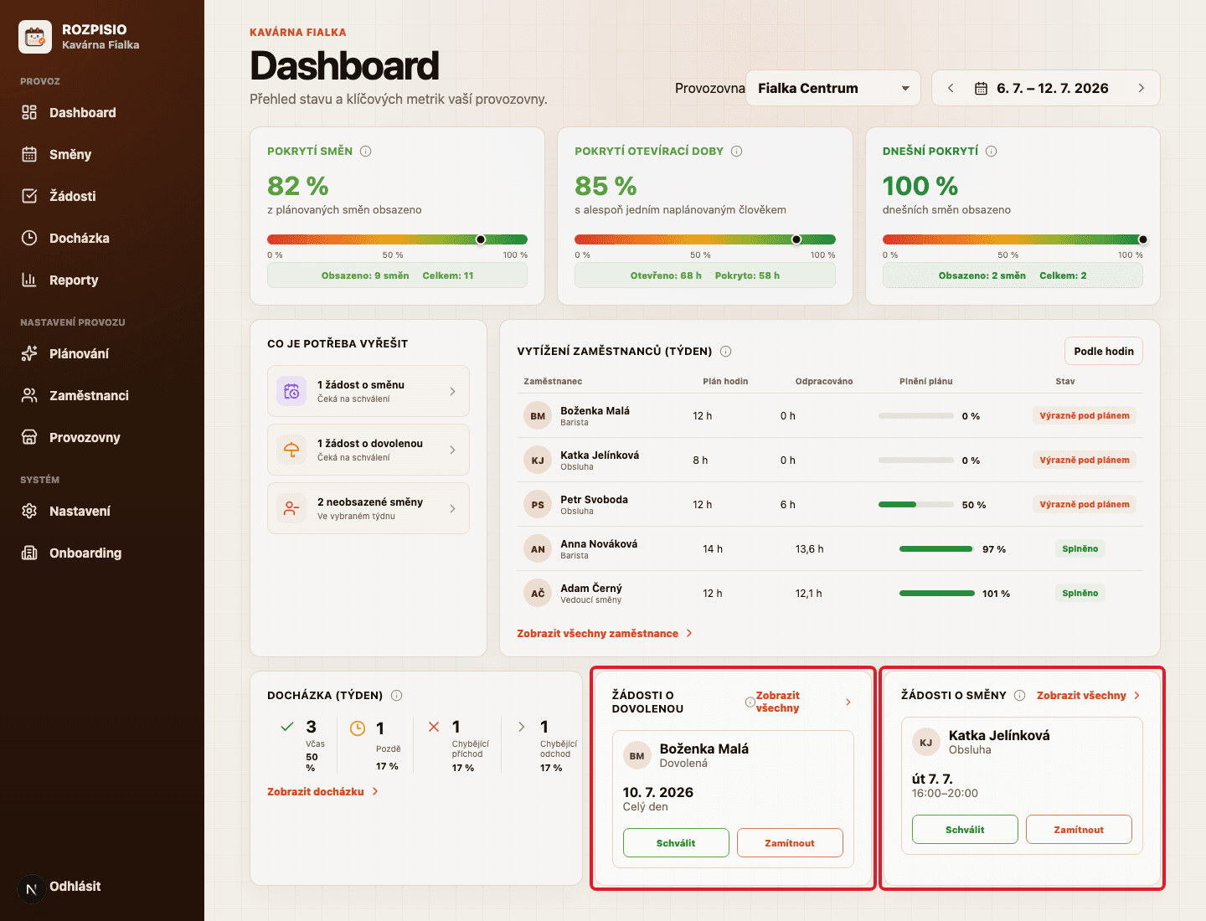
Task: Click Katka Jelínková avatar in employee table
Action: pos(538,460)
